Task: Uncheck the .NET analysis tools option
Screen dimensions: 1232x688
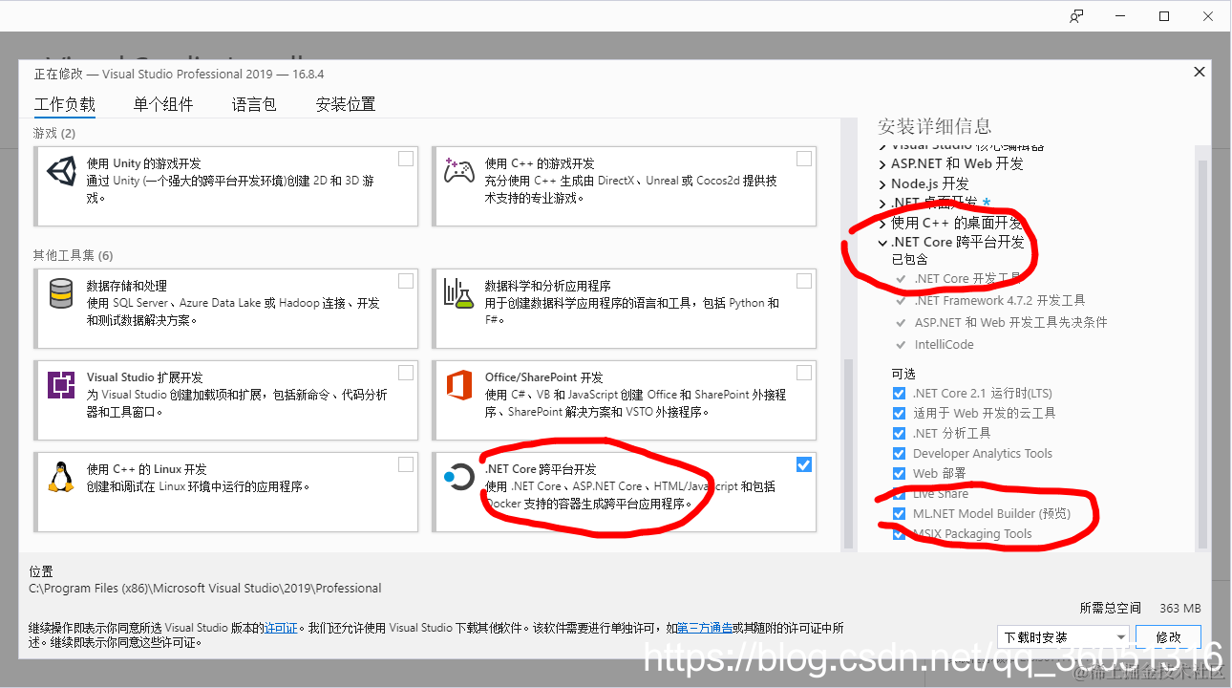Action: click(899, 434)
